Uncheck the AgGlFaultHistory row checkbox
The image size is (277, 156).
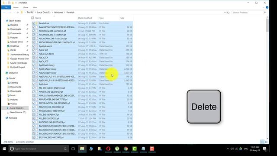(x=34, y=65)
